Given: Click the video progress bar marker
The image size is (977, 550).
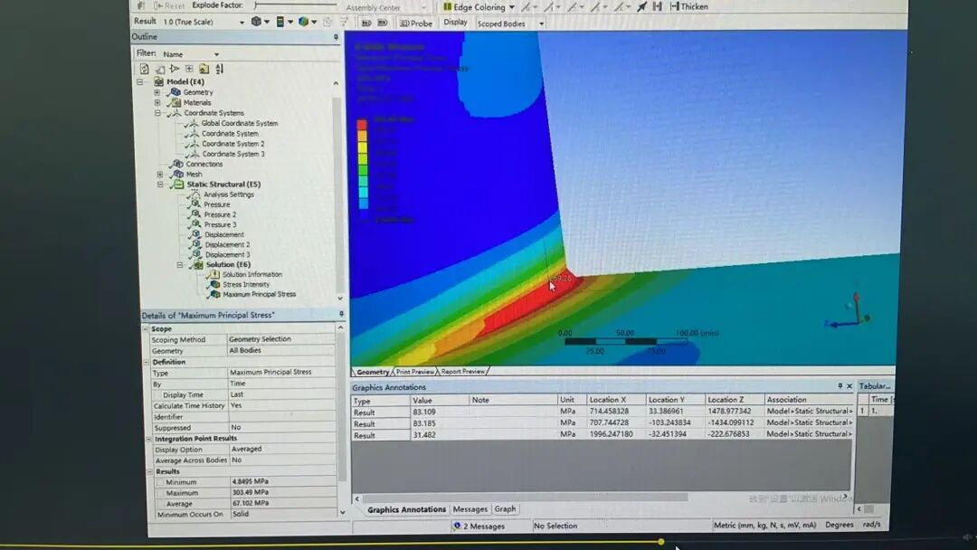Looking at the screenshot, I should tap(660, 542).
